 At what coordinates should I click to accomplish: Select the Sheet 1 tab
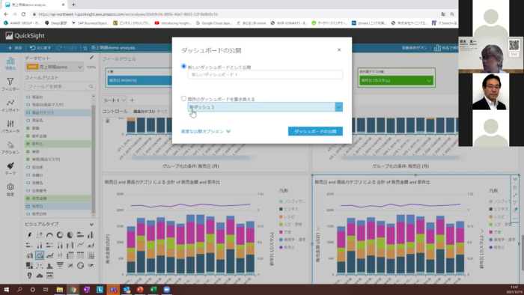coord(115,100)
